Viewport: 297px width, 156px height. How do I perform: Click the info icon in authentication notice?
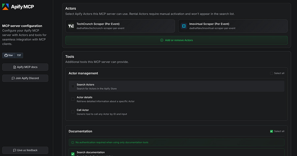click(x=73, y=142)
